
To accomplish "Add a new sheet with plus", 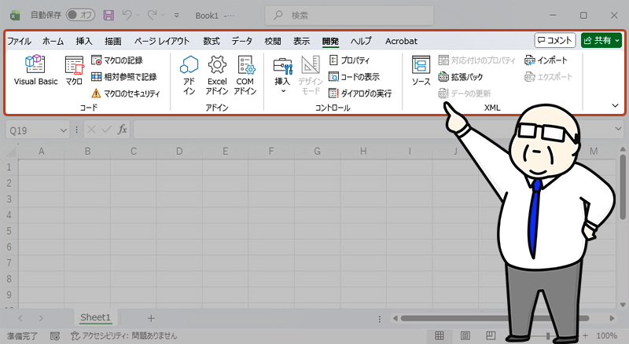I will 151,318.
